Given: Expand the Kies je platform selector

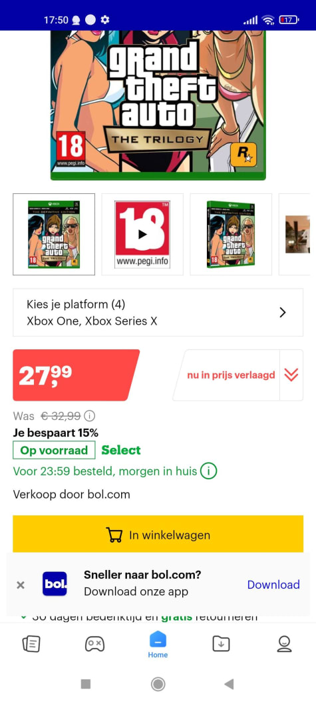Looking at the screenshot, I should pos(158,313).
